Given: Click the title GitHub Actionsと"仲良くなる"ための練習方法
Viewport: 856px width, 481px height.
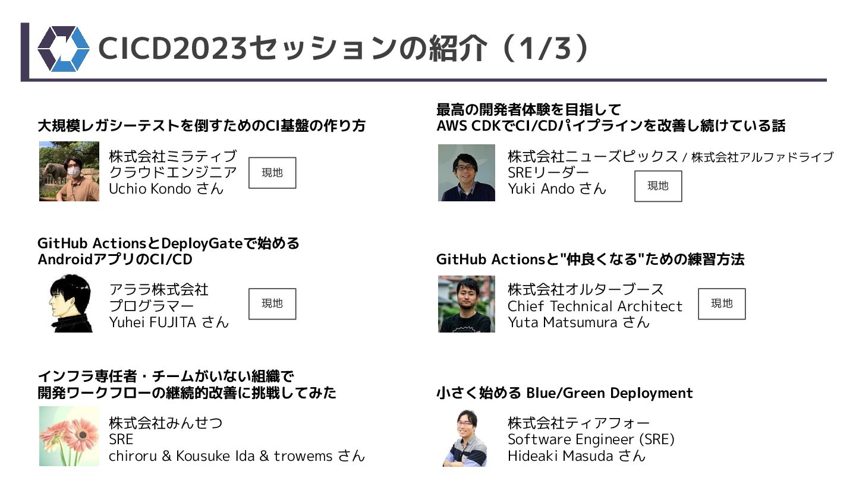Looking at the screenshot, I should pos(590,260).
